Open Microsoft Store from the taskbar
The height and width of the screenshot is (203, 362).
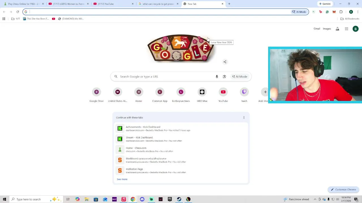tap(96, 199)
